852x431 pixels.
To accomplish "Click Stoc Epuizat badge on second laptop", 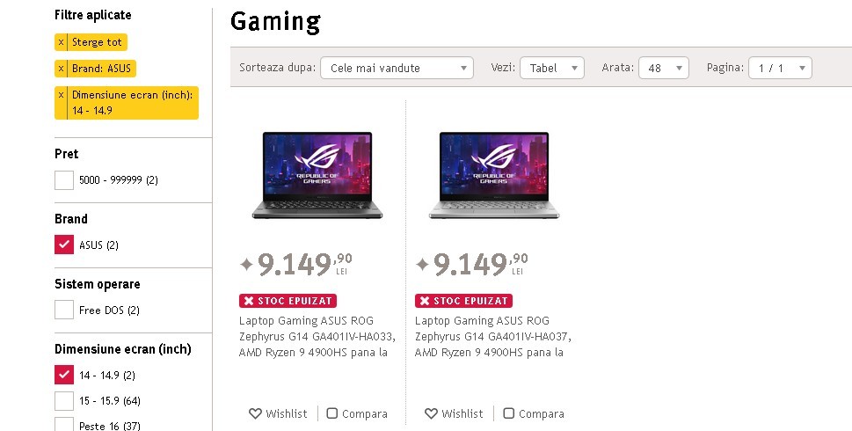I will (463, 301).
